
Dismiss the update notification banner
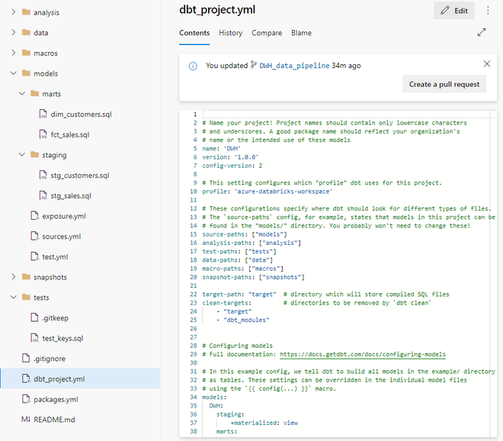pos(487,64)
